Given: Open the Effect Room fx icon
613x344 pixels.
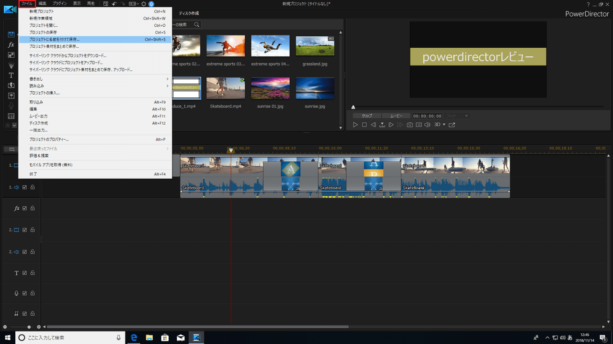Looking at the screenshot, I should 11,44.
